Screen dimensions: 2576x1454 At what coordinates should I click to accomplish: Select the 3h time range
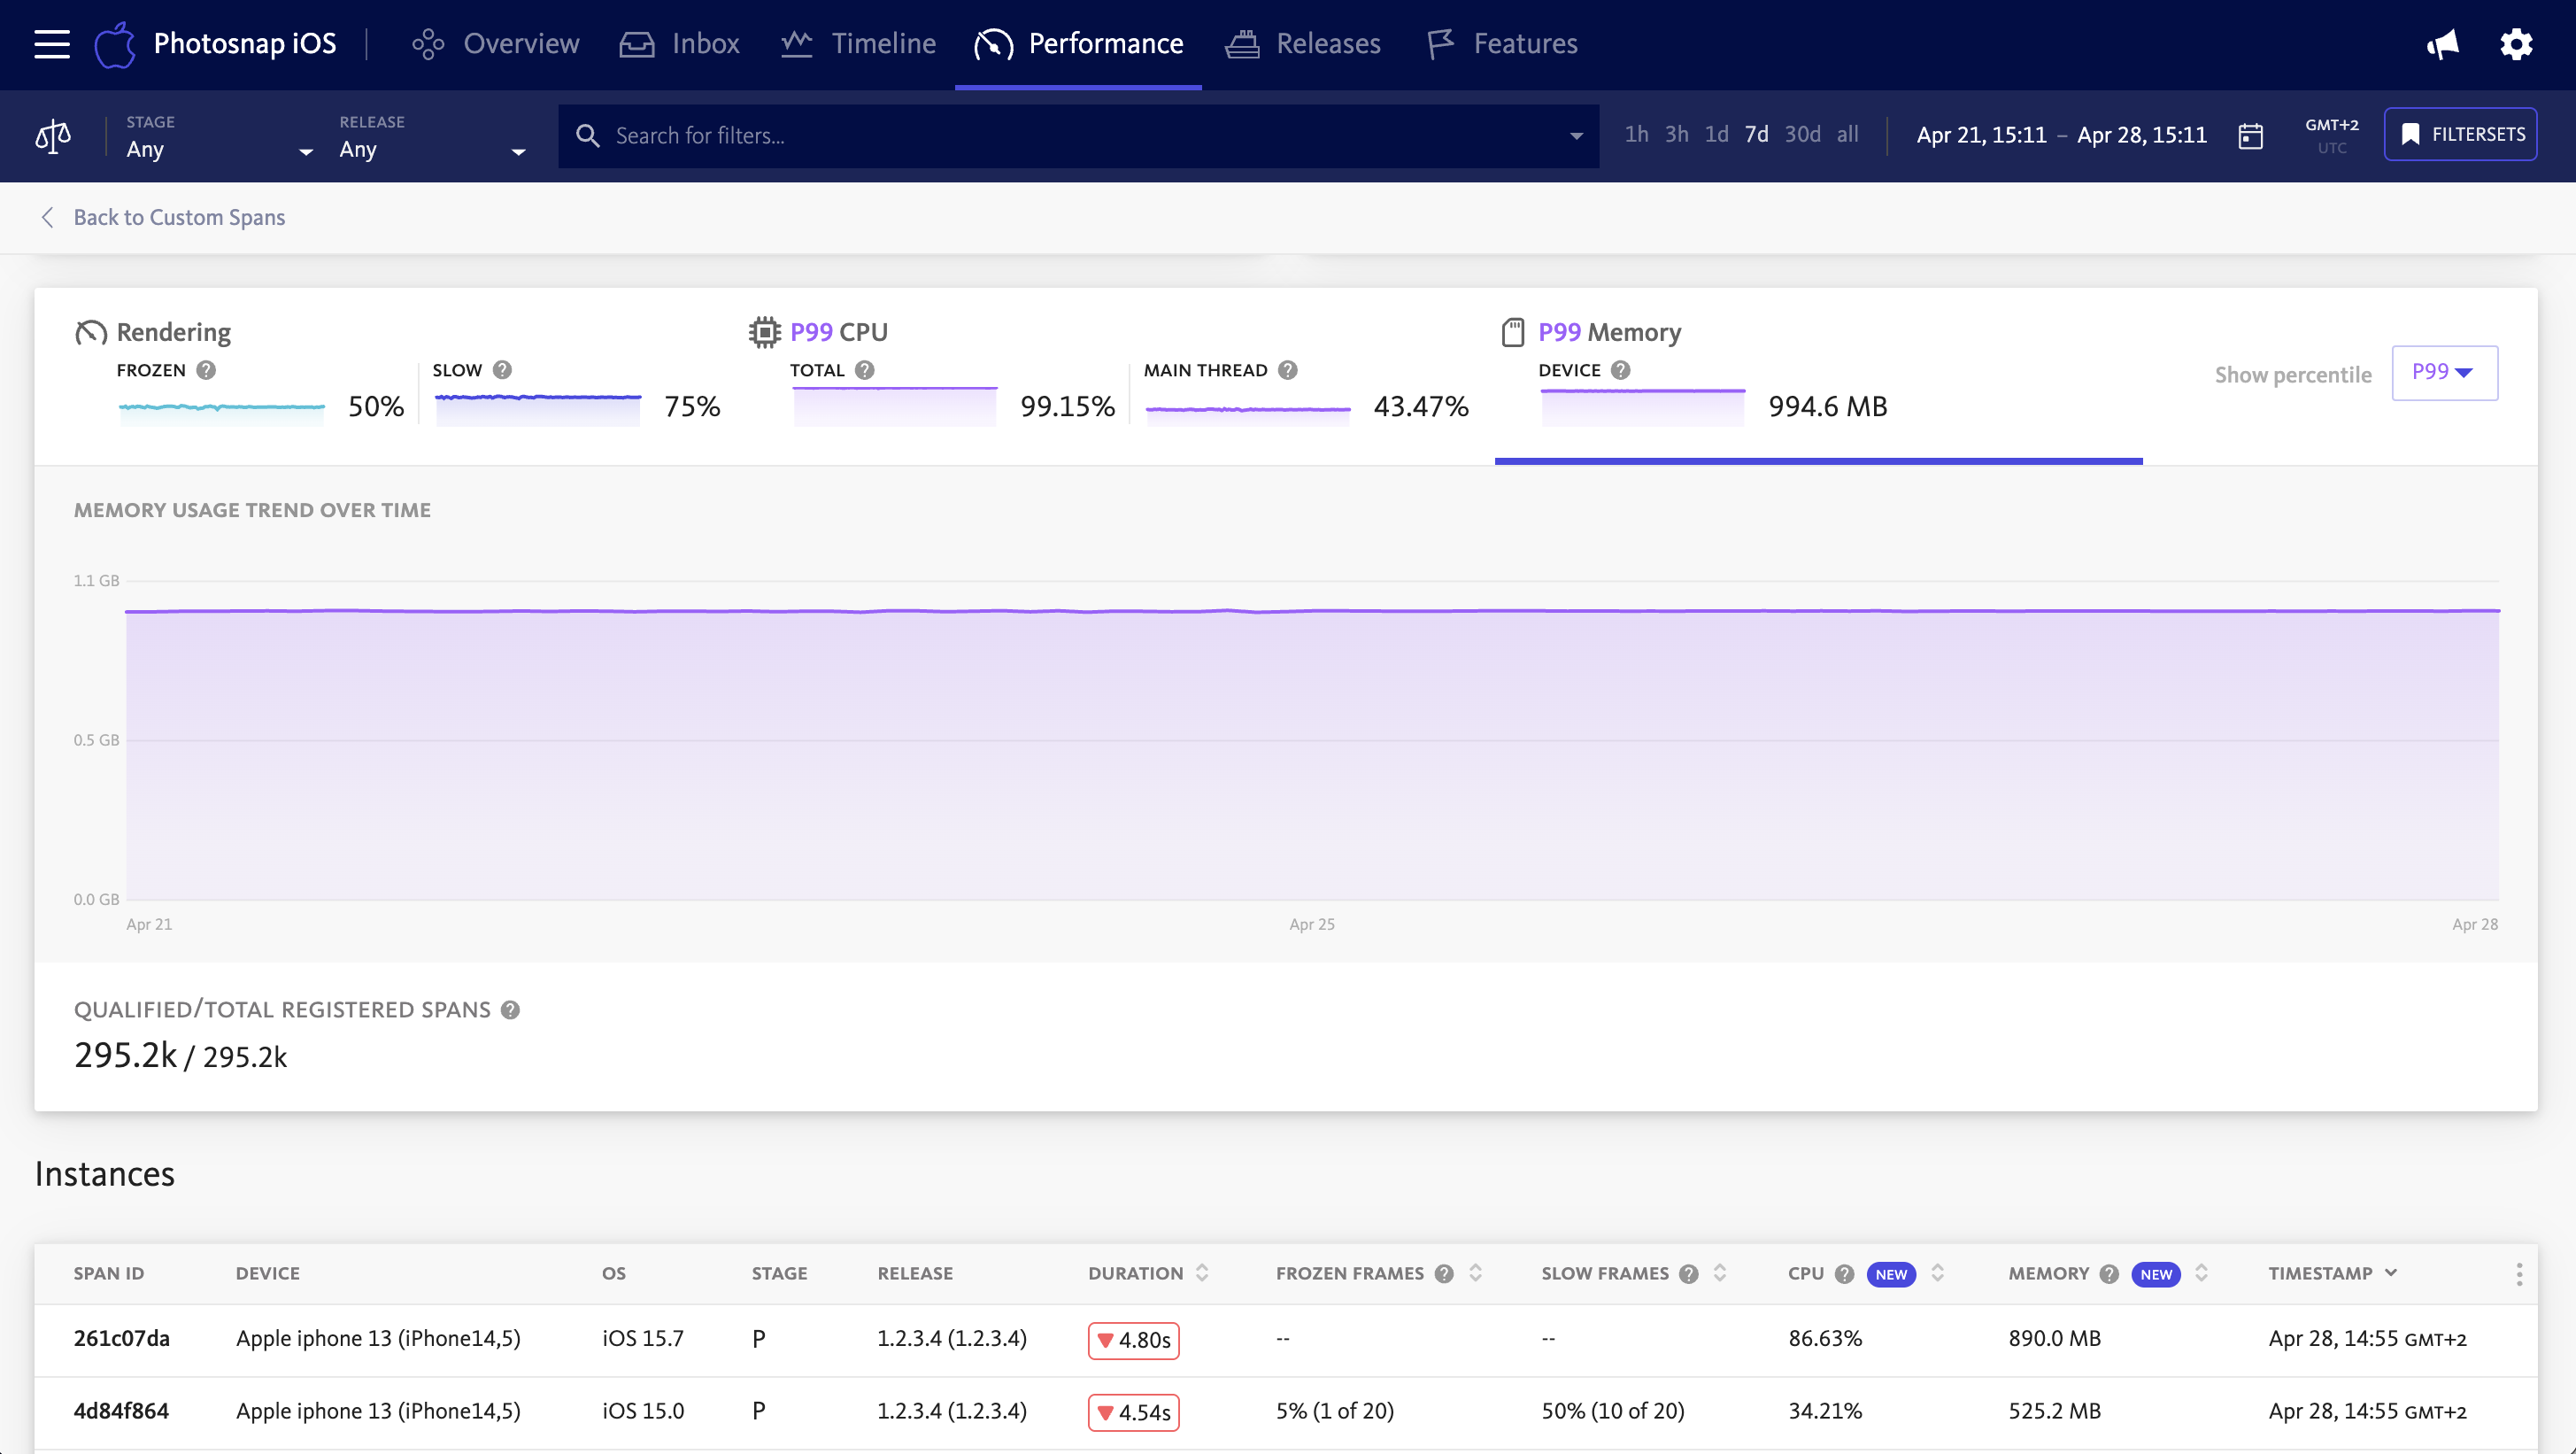pos(1676,134)
